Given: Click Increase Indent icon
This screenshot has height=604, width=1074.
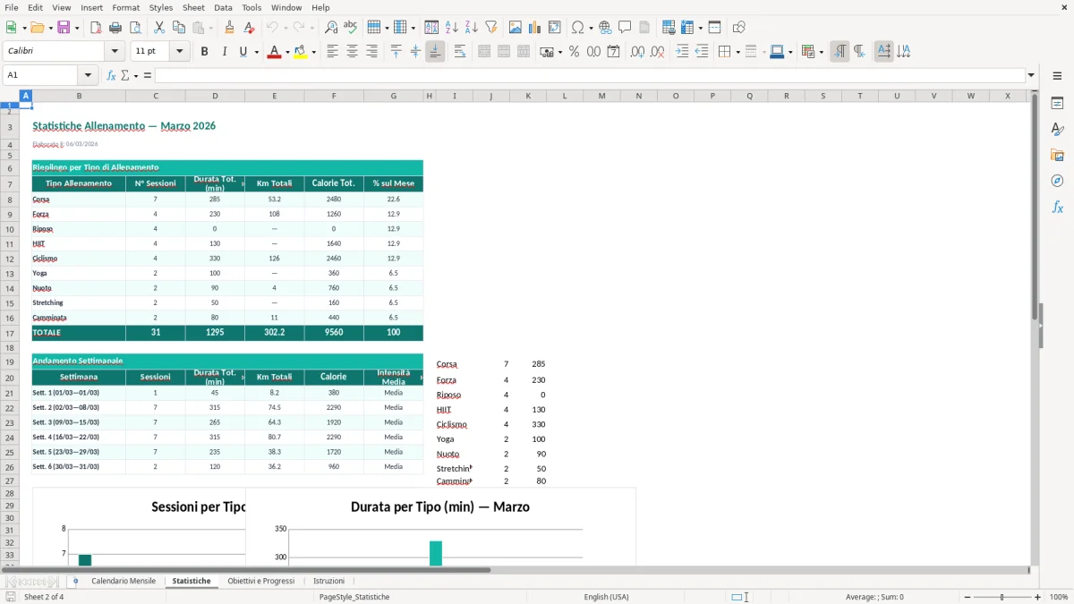Looking at the screenshot, I should click(682, 52).
